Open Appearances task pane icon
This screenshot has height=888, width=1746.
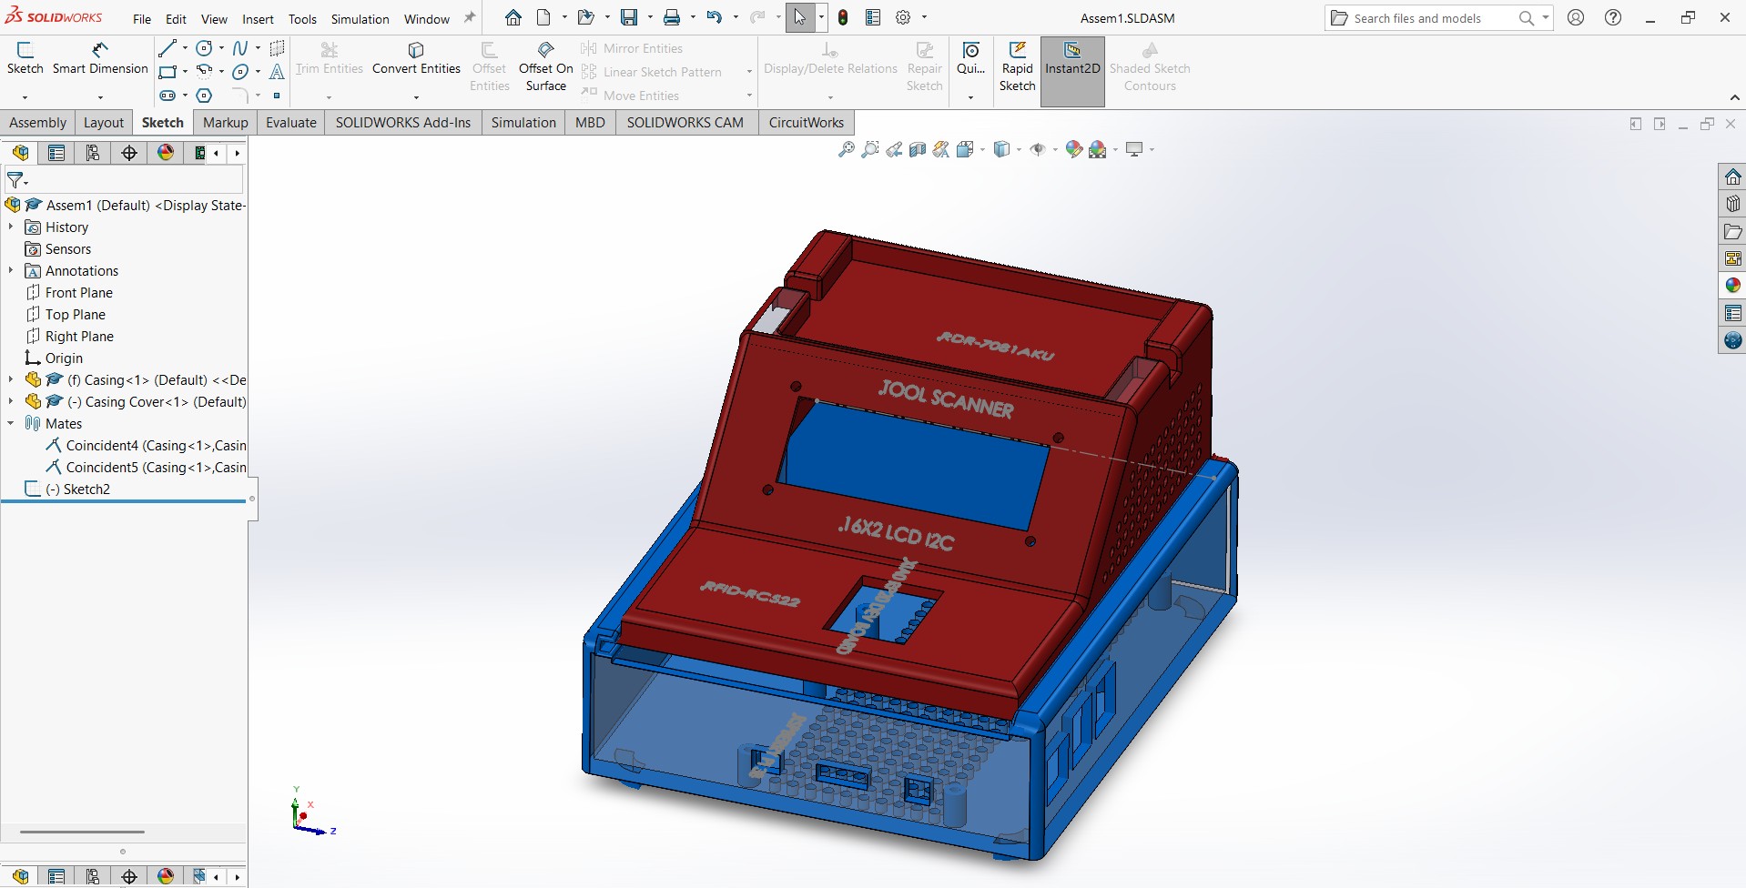(1732, 286)
